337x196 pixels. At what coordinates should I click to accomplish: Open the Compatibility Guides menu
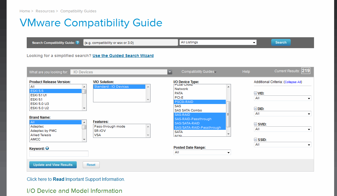pos(199,72)
